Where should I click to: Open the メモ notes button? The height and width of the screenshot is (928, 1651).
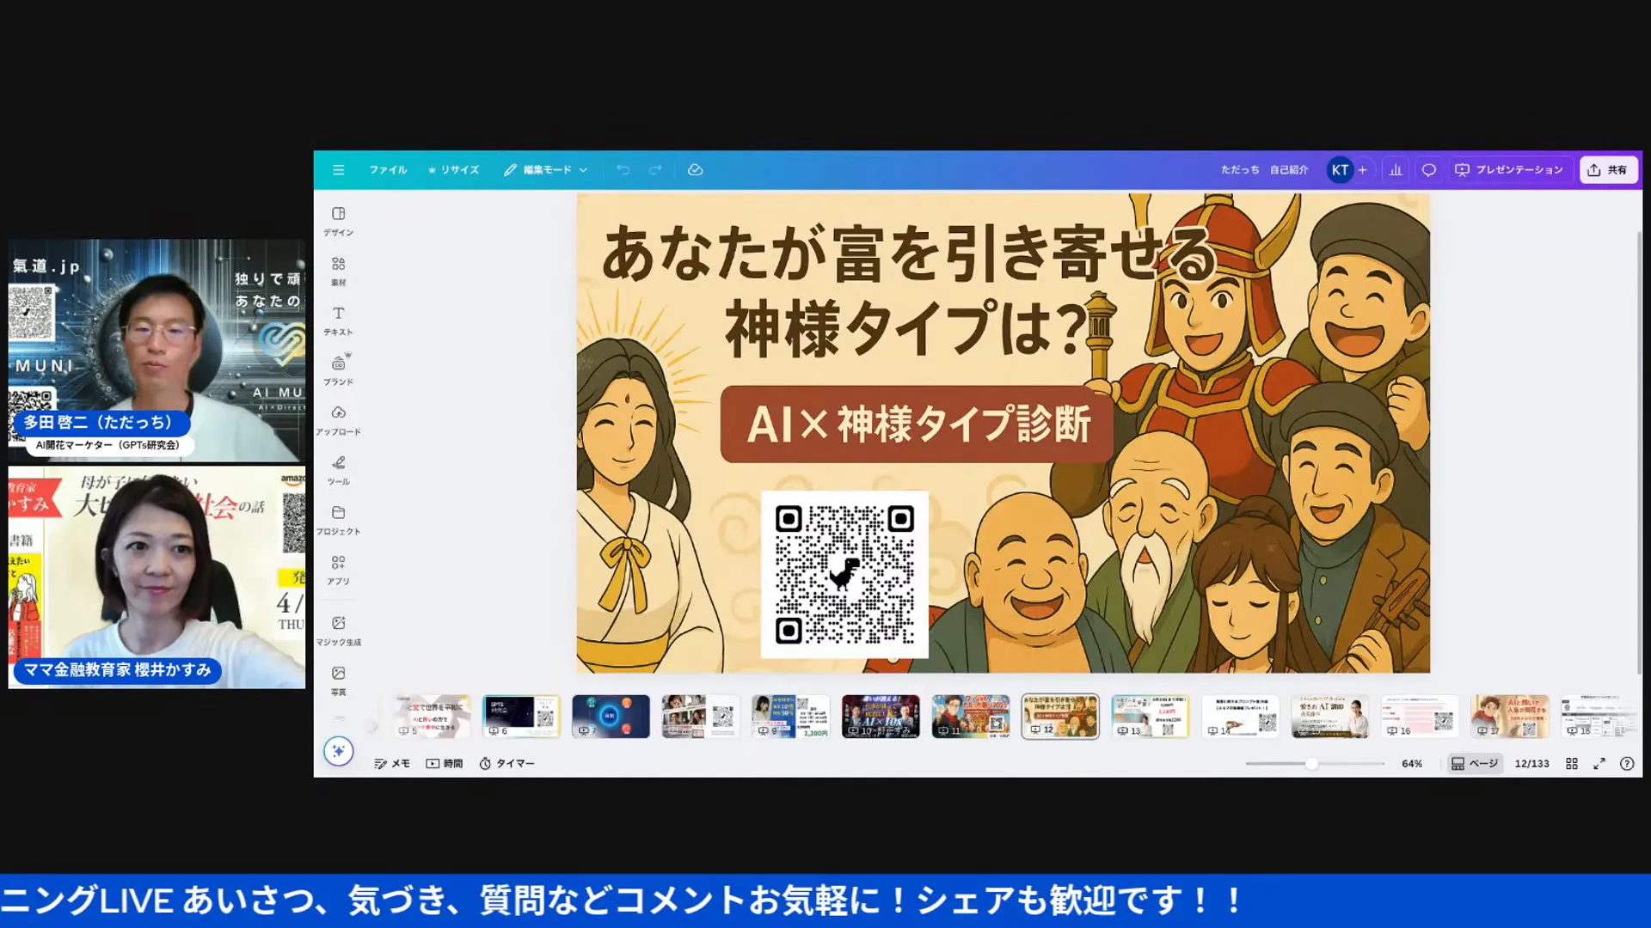click(392, 763)
